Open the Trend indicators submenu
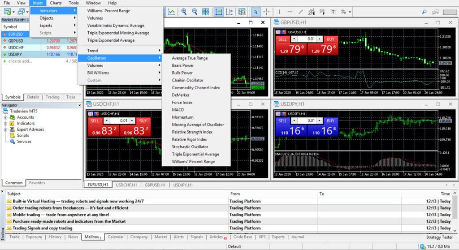 point(92,51)
